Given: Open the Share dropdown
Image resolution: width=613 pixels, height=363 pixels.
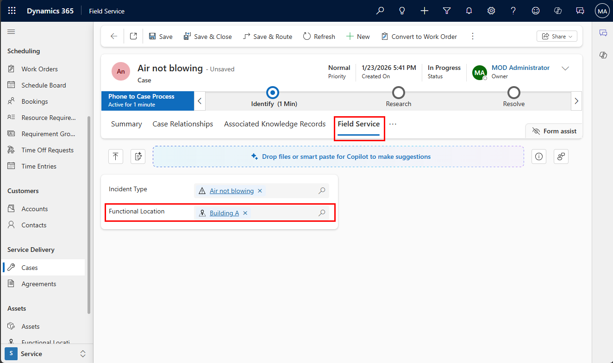Looking at the screenshot, I should pos(557,37).
